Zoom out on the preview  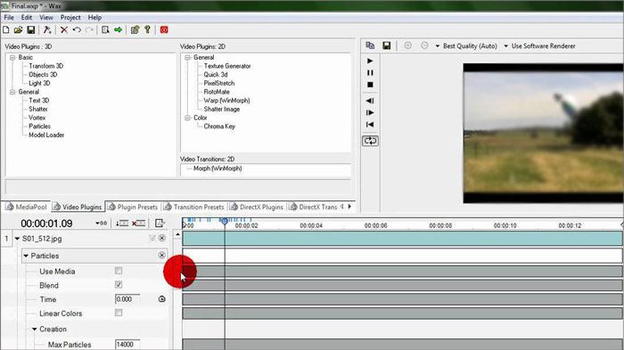click(424, 45)
